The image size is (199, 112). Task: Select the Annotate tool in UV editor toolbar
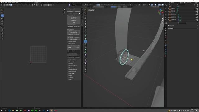tap(2, 27)
